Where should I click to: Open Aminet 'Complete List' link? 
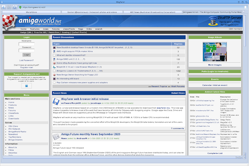tap(215, 153)
